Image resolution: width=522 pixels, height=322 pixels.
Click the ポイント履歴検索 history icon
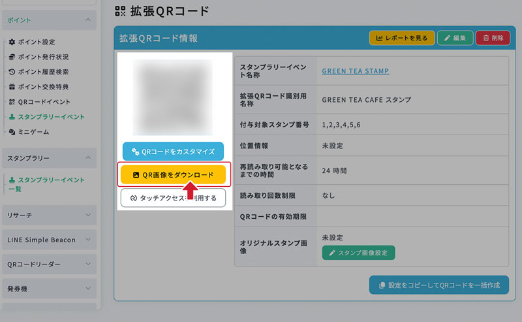coord(12,72)
